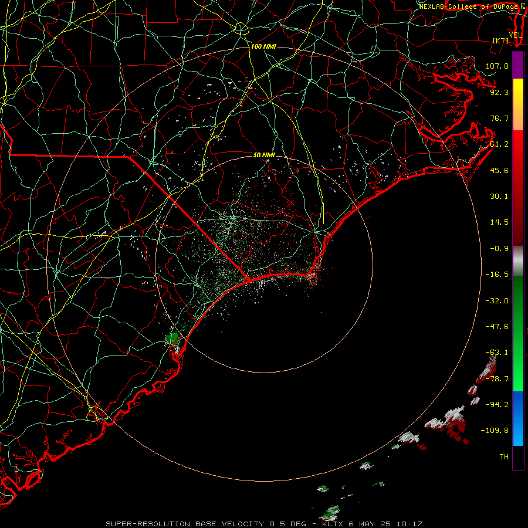Click the gray near-zero segment of color bar
This screenshot has width=528, height=528.
[x=518, y=261]
